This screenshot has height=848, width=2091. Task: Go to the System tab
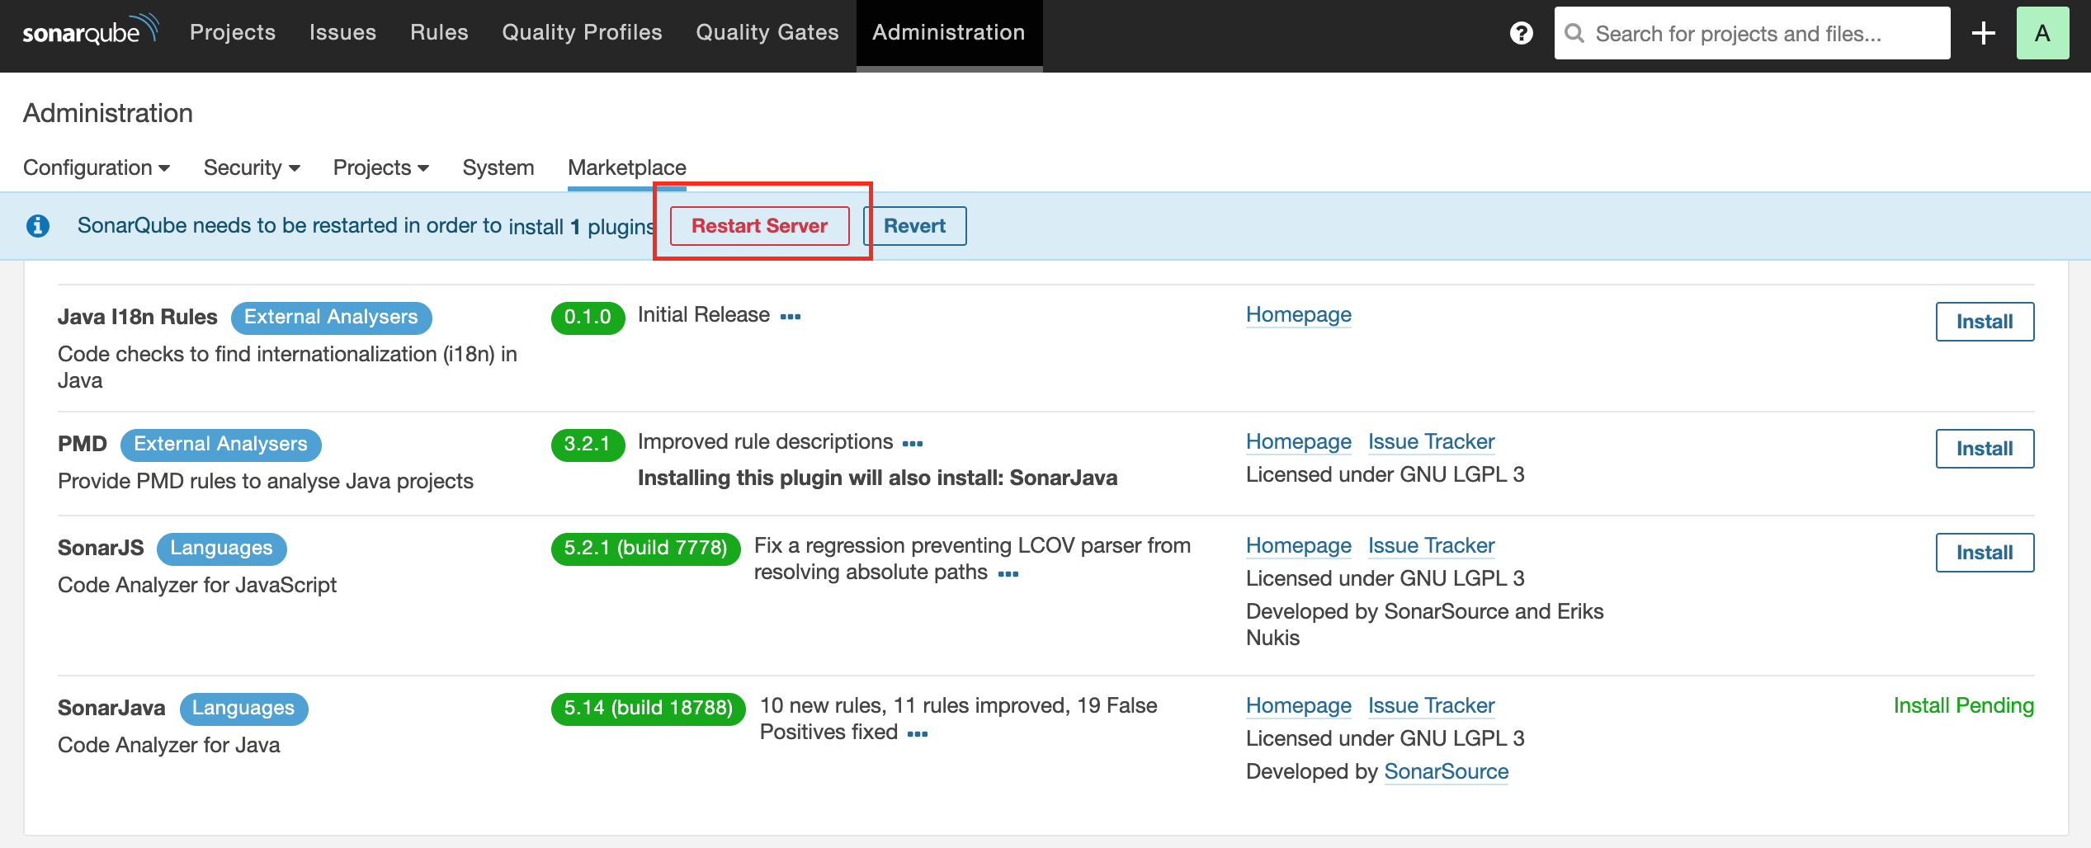[x=498, y=167]
